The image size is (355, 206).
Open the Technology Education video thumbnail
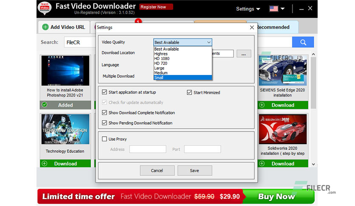tap(65, 129)
